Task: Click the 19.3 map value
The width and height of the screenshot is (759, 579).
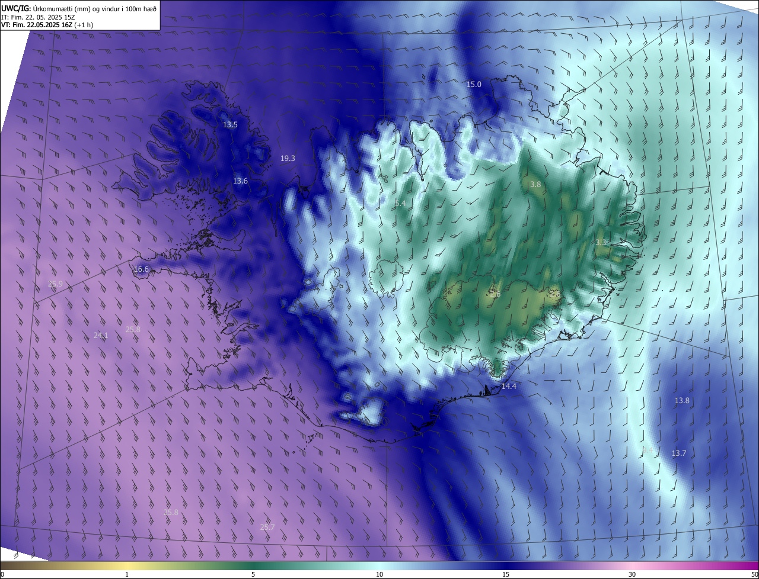Action: pyautogui.click(x=288, y=159)
